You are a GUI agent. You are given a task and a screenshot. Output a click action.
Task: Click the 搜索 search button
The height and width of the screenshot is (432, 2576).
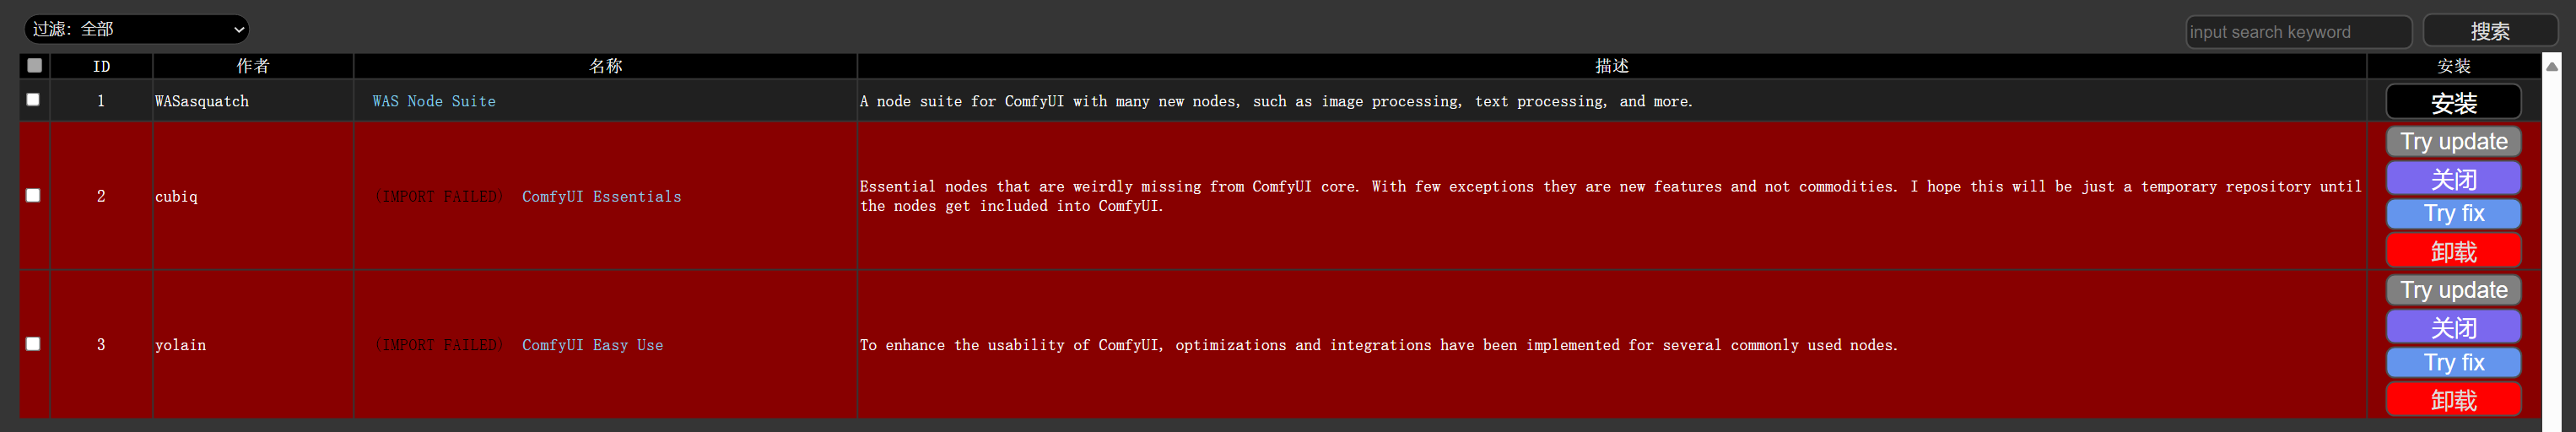tap(2489, 31)
